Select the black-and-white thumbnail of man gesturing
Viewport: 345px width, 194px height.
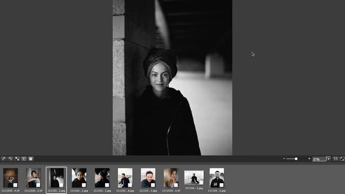pos(217,178)
